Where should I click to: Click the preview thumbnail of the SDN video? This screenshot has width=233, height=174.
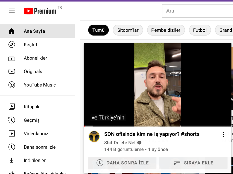click(x=158, y=85)
